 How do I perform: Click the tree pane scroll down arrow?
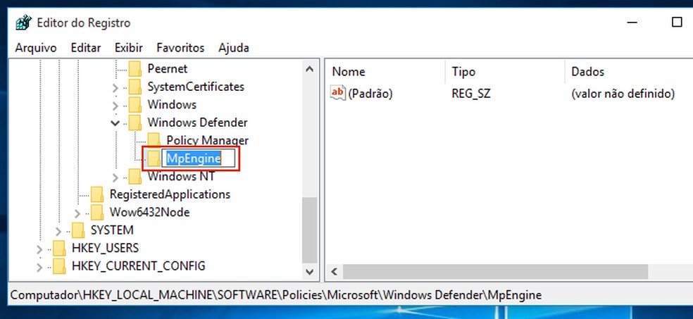310,271
